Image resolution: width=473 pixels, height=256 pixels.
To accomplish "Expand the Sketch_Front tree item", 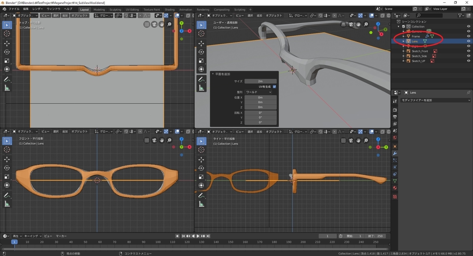I will point(404,51).
